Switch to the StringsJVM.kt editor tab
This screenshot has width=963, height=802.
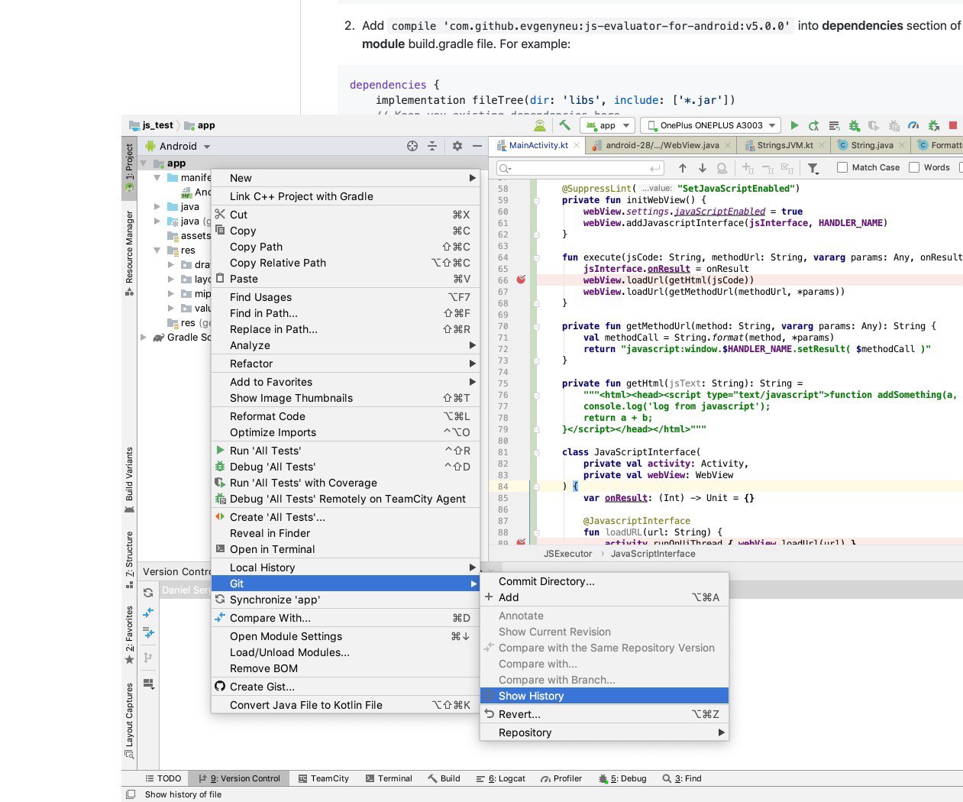785,145
